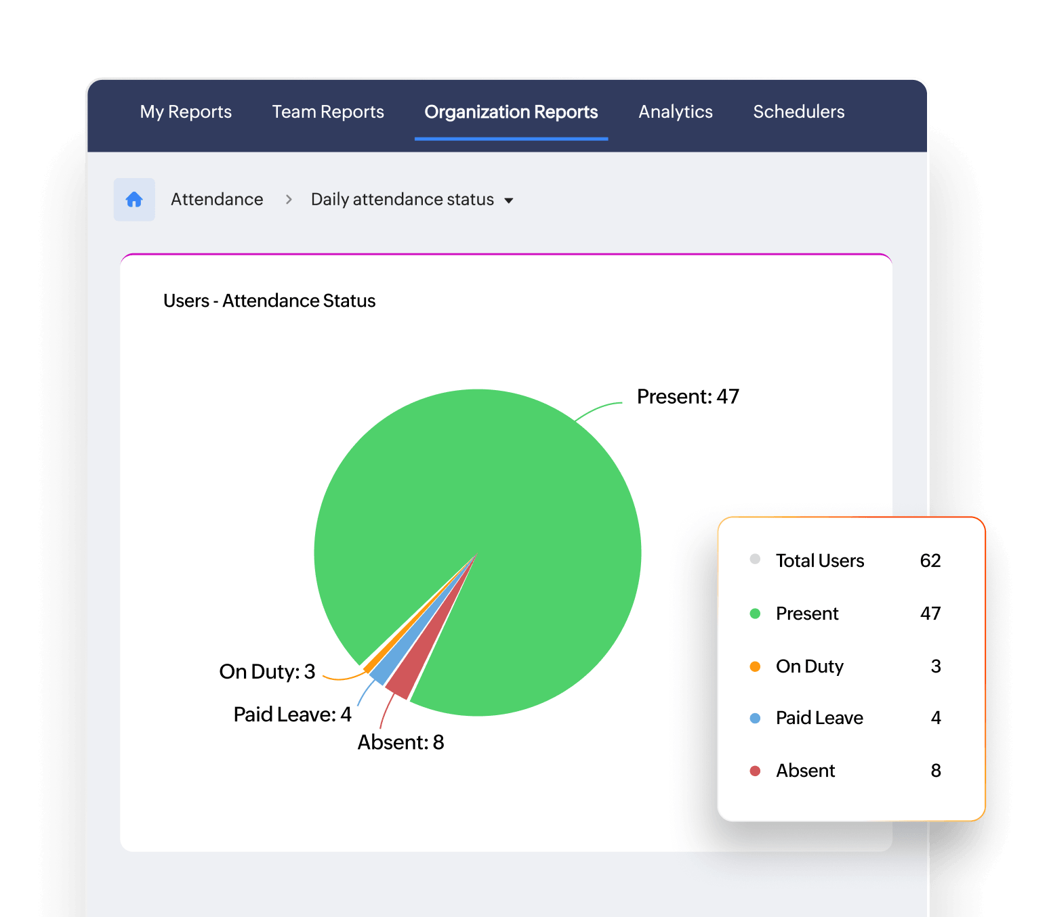Open the My Reports tab
This screenshot has height=917, width=1049.
pyautogui.click(x=186, y=112)
